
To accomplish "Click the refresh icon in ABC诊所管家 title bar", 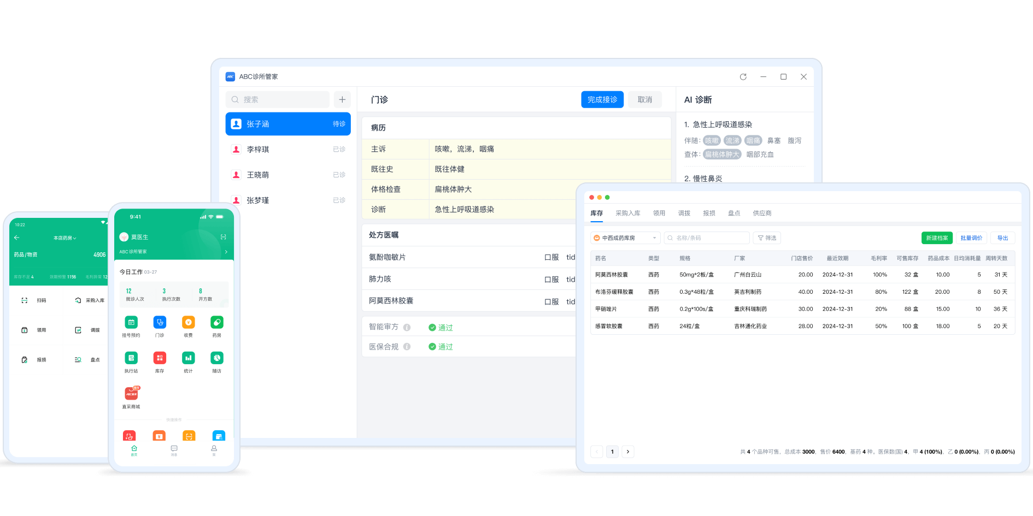I will [743, 77].
